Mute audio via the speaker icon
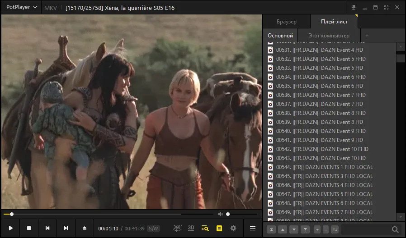 [220, 214]
